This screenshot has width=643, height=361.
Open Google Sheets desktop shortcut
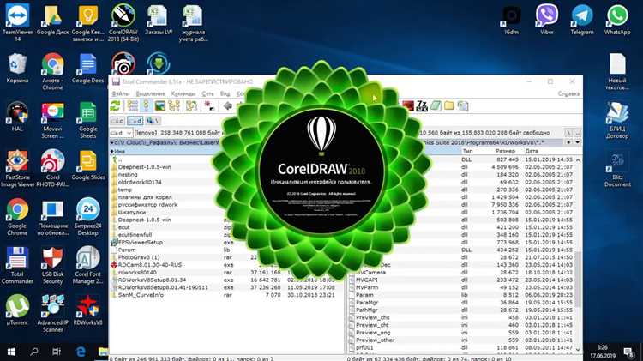[x=87, y=120]
